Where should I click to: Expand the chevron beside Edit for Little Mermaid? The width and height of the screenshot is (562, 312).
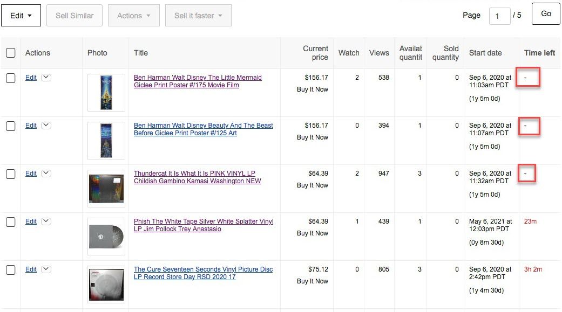pyautogui.click(x=46, y=77)
